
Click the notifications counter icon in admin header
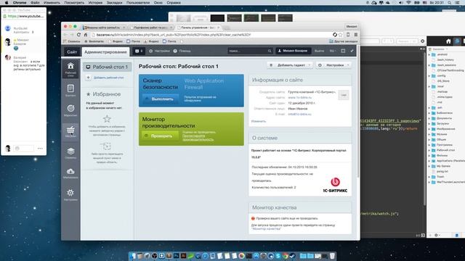click(x=139, y=51)
